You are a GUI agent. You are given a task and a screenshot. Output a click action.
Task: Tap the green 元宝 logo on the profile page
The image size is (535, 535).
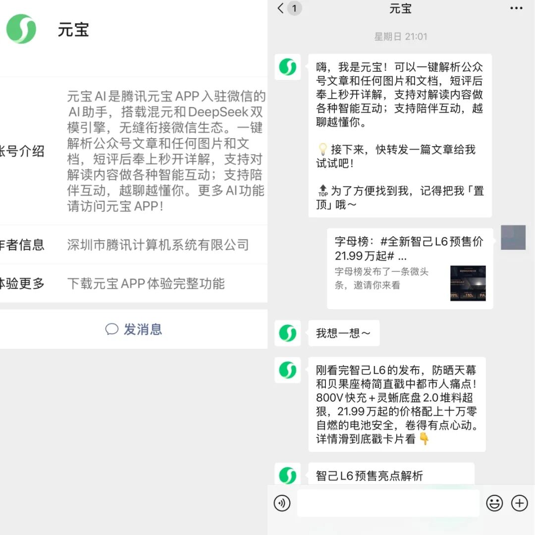coord(21,29)
